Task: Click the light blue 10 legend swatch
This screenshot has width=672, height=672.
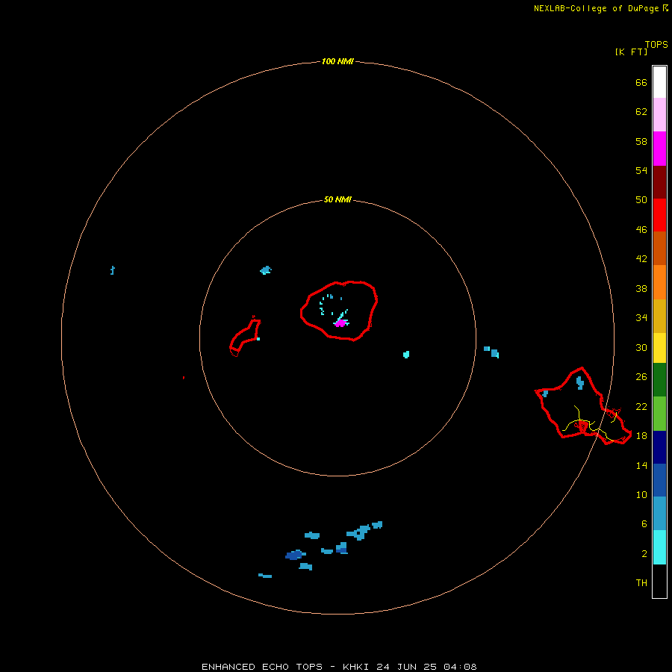Action: [x=659, y=514]
